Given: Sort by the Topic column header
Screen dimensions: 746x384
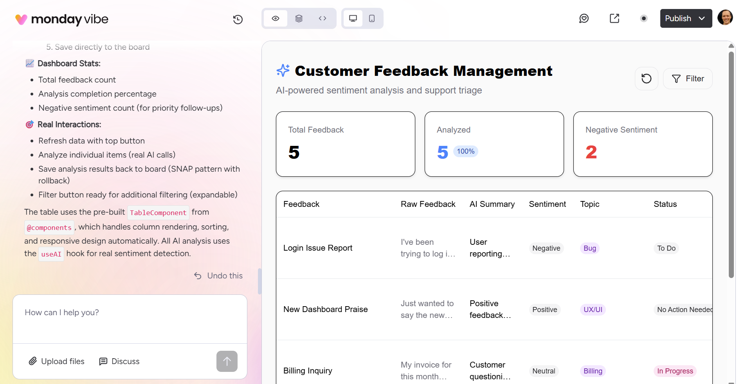Looking at the screenshot, I should click(x=590, y=204).
